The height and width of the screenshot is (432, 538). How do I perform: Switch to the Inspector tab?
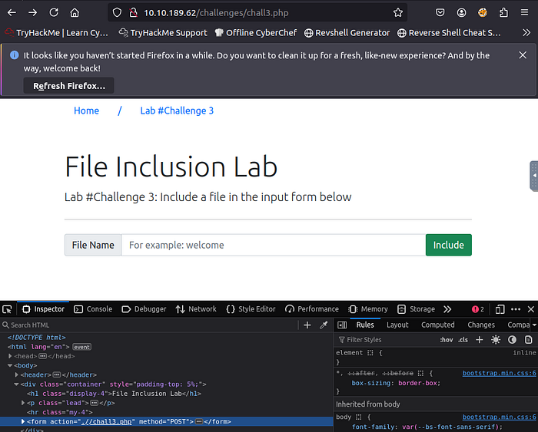43,309
